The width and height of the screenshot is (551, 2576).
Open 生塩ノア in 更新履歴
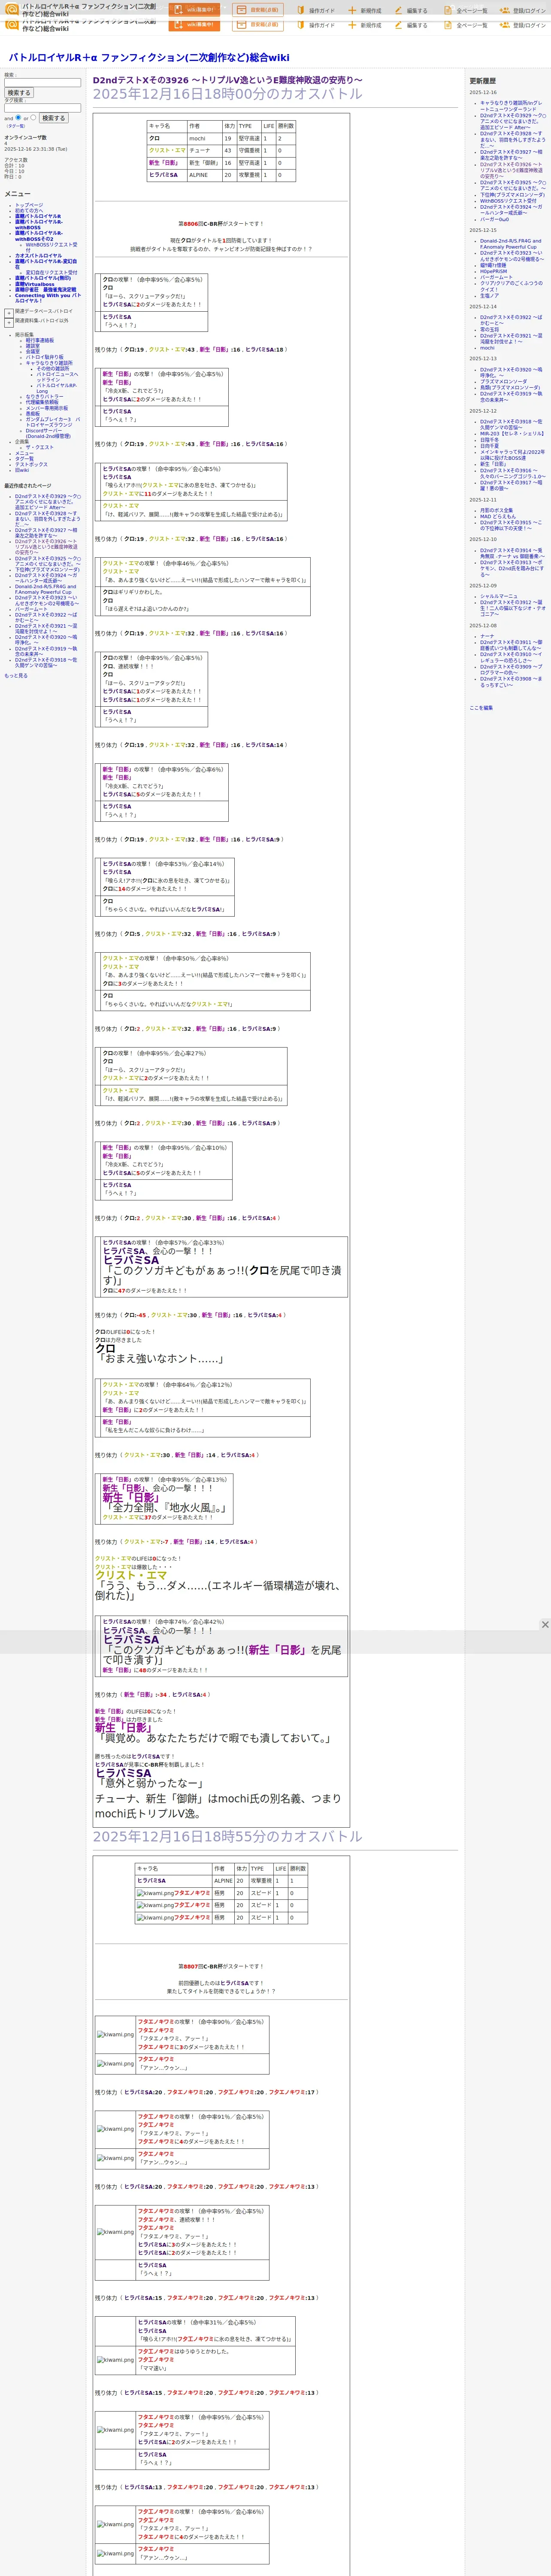[x=489, y=295]
